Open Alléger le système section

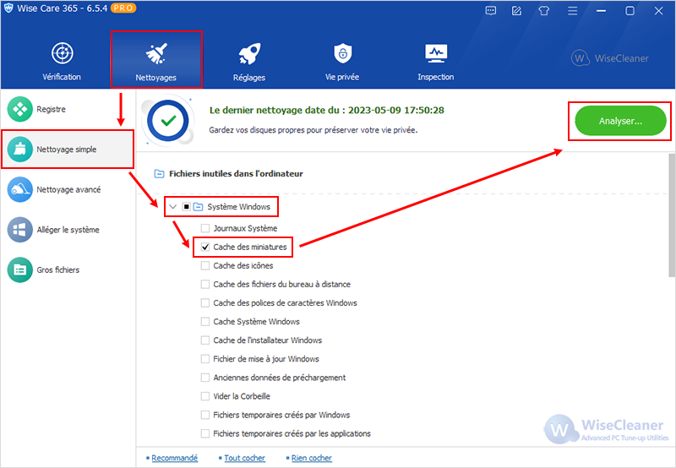coord(68,230)
